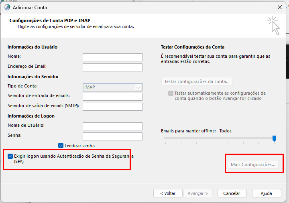Toggle the Lembrar senha checkbox

(x=61, y=146)
